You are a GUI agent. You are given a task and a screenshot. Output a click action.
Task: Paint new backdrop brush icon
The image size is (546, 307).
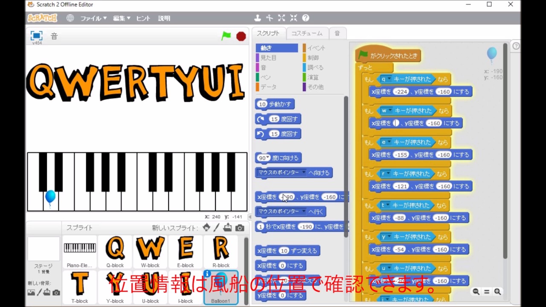pos(39,293)
